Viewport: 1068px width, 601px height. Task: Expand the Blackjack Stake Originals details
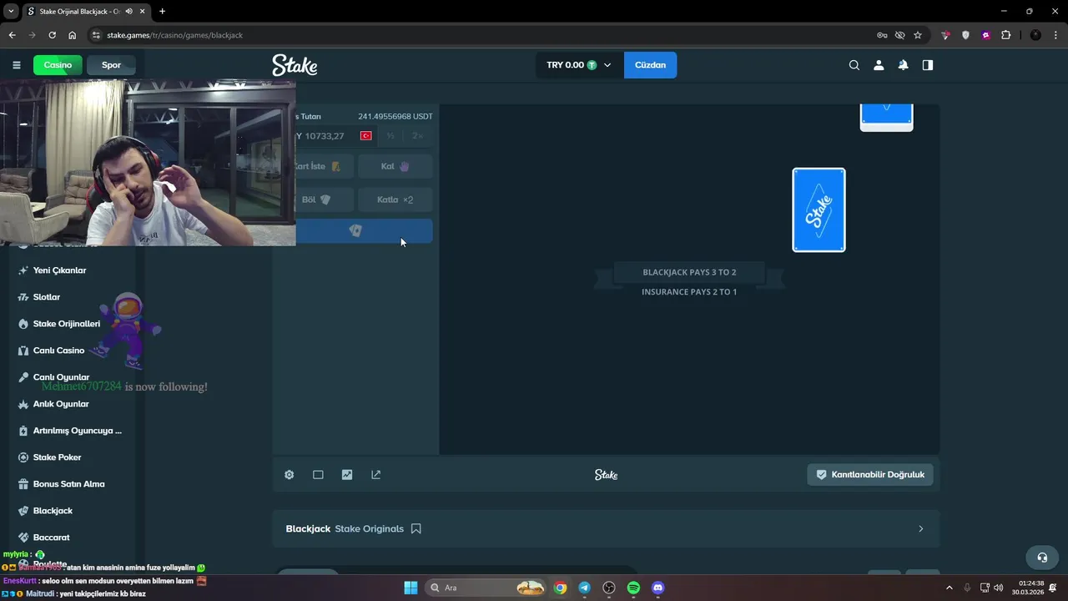[x=920, y=528]
